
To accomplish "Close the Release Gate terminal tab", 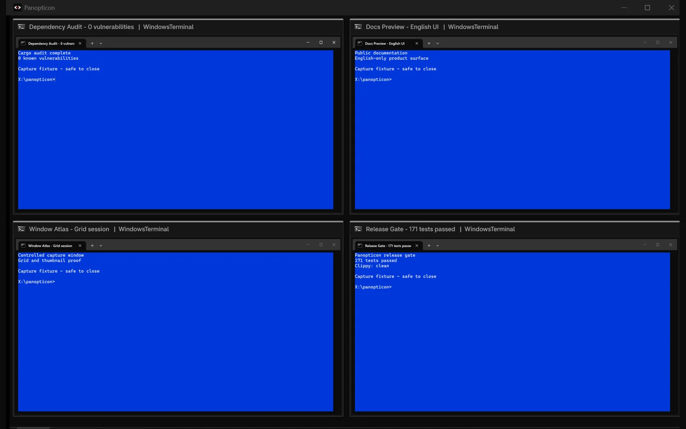I will click(416, 246).
